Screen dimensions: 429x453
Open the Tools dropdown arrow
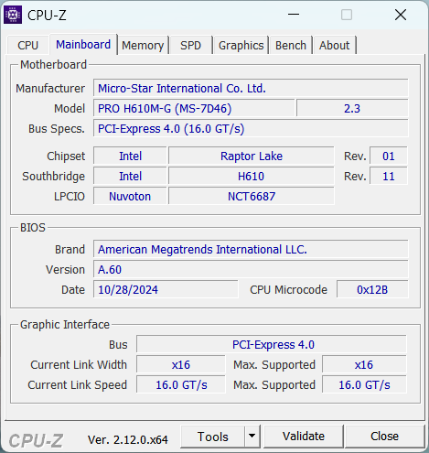pyautogui.click(x=252, y=437)
